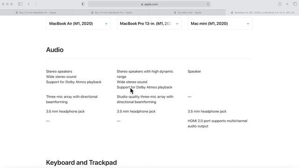Open the privacy report shield icon

pyautogui.click(x=83, y=4)
